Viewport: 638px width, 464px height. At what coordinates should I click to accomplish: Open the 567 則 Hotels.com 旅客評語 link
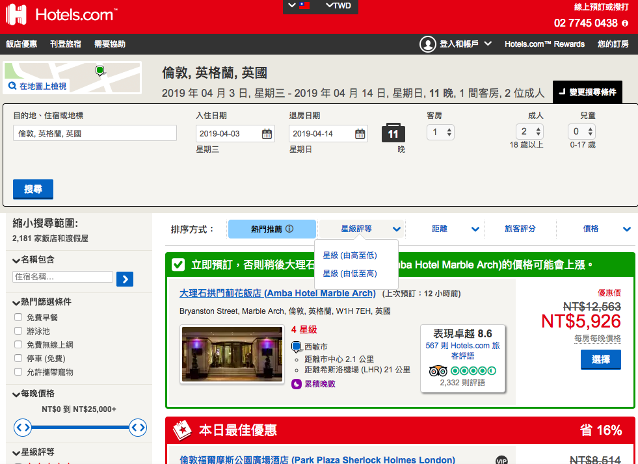tap(462, 350)
